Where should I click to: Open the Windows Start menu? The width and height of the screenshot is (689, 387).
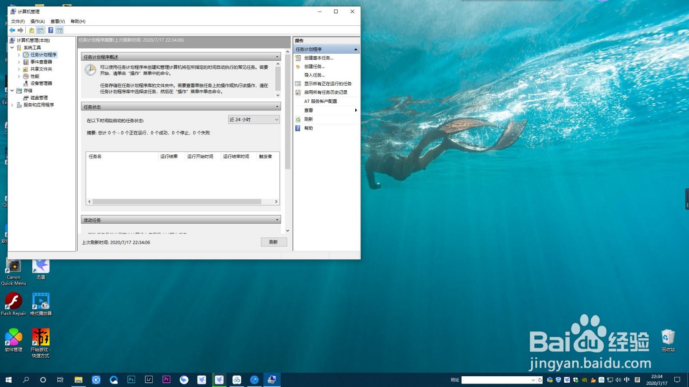8,380
